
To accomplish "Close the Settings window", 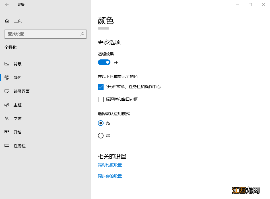I will coord(263,5).
